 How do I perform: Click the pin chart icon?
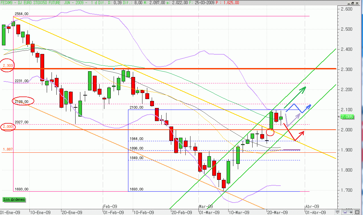pyautogui.click(x=350, y=212)
